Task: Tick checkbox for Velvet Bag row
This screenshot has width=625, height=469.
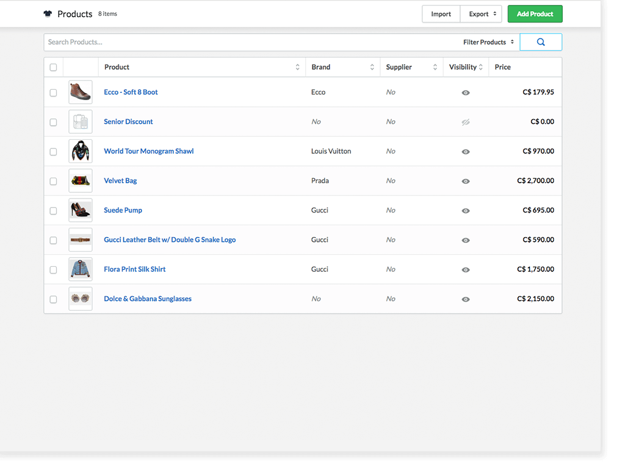Action: point(54,181)
